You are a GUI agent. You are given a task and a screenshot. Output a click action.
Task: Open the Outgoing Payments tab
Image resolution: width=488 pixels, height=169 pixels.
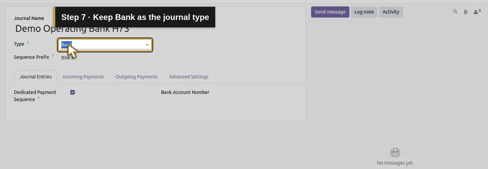[137, 77]
